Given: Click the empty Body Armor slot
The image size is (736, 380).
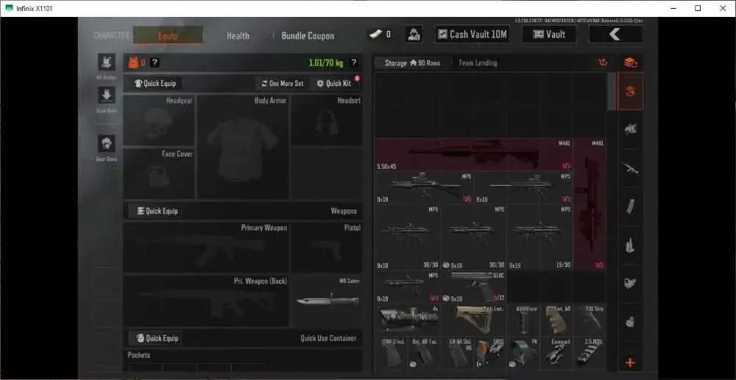Looking at the screenshot, I should click(243, 147).
